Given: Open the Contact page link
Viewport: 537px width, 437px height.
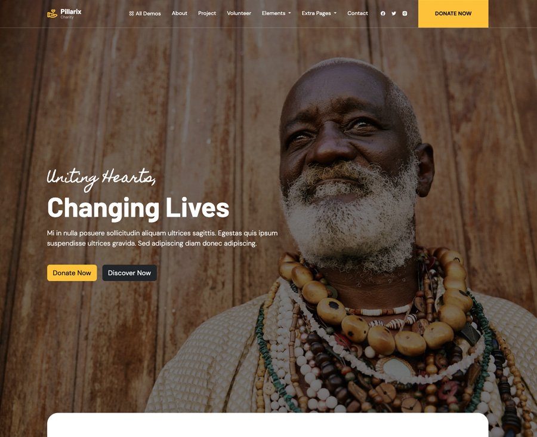Looking at the screenshot, I should (357, 13).
